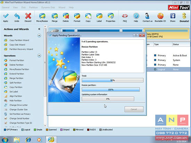This screenshot has height=143, width=191.
Task: Open the Disk menu
Action: point(23,7)
